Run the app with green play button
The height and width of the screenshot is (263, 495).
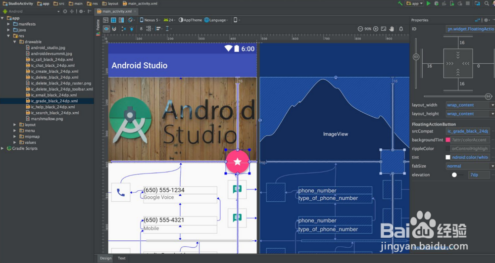pos(428,3)
